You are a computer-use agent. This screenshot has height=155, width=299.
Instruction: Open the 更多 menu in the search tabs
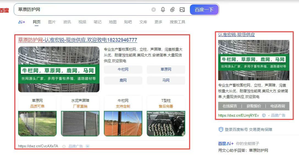pos(158,22)
